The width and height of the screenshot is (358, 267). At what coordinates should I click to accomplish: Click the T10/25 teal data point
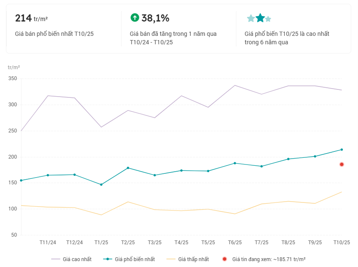342,150
